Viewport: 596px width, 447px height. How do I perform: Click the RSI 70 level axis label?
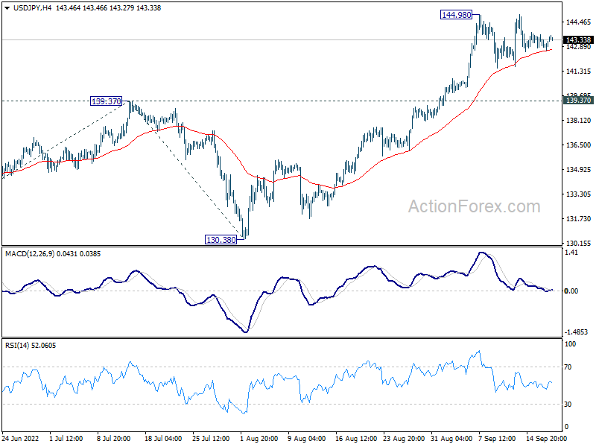[x=568, y=367]
